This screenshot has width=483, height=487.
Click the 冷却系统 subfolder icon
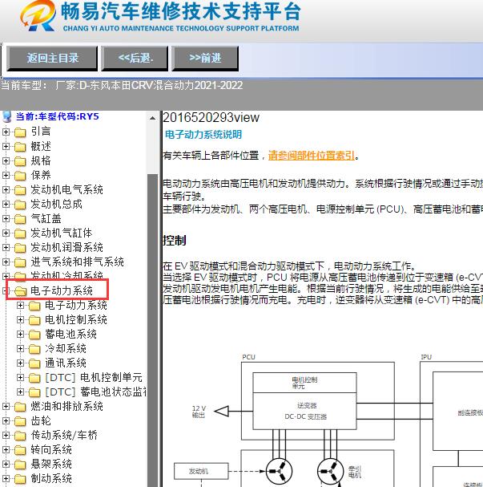(x=34, y=349)
